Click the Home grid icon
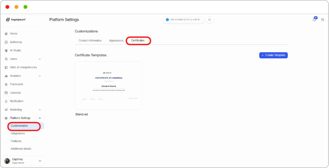 [x=6, y=34]
